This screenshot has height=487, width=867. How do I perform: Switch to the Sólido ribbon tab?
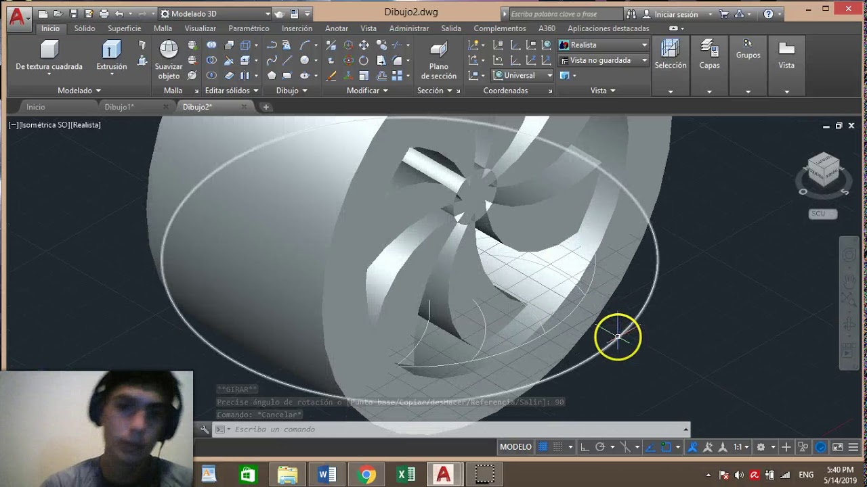click(85, 28)
